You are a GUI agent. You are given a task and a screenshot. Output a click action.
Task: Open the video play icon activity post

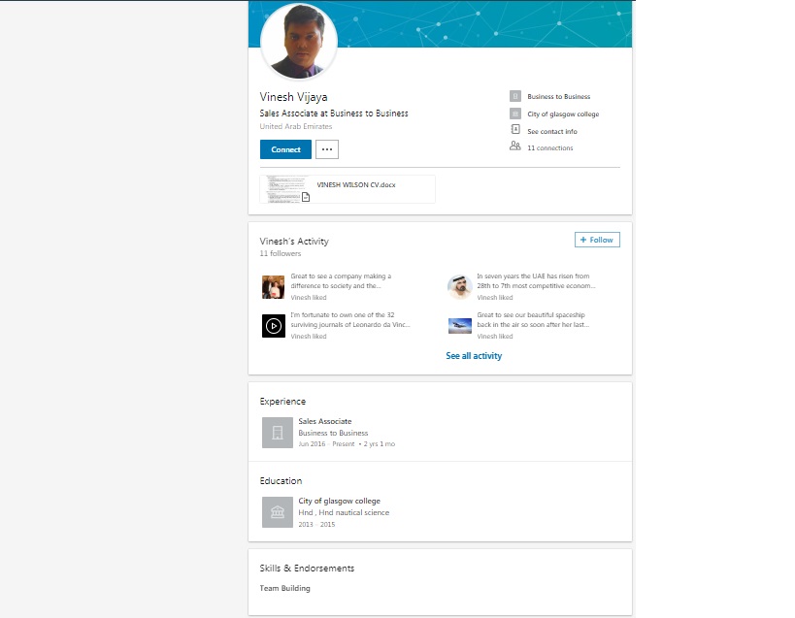click(x=274, y=326)
